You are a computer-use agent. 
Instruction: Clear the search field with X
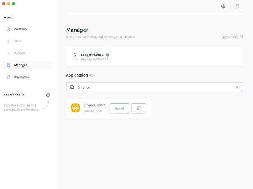click(237, 87)
